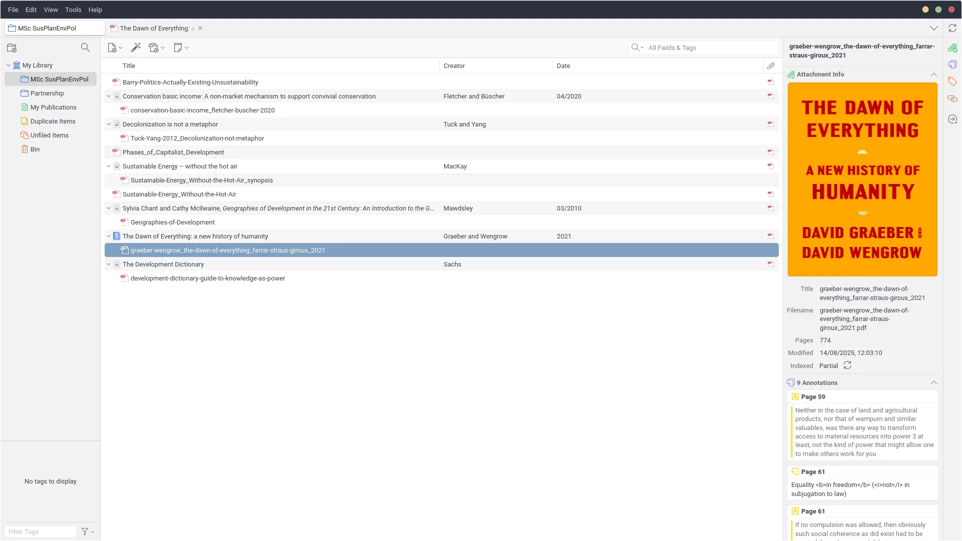The width and height of the screenshot is (962, 541).
Task: Click the sync with zotero.org icon
Action: coord(952,28)
